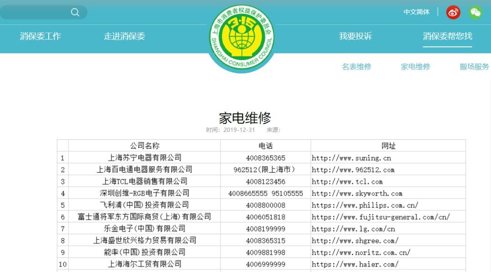491x272 pixels.
Task: Select company name 能率(中国)投资有限公司
Action: [x=145, y=253]
